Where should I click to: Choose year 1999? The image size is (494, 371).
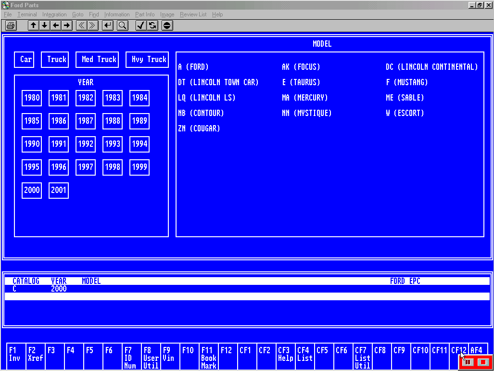[139, 167]
